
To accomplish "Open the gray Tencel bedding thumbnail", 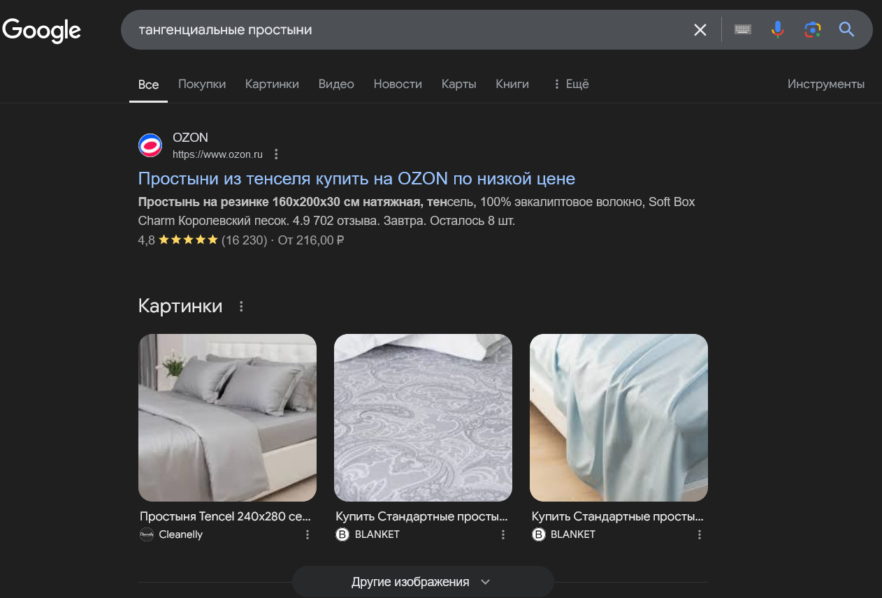I will [227, 418].
